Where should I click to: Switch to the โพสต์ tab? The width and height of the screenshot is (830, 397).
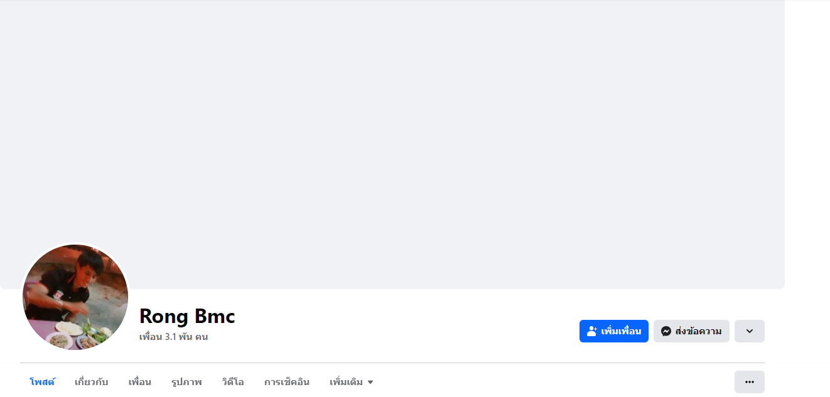tap(42, 382)
